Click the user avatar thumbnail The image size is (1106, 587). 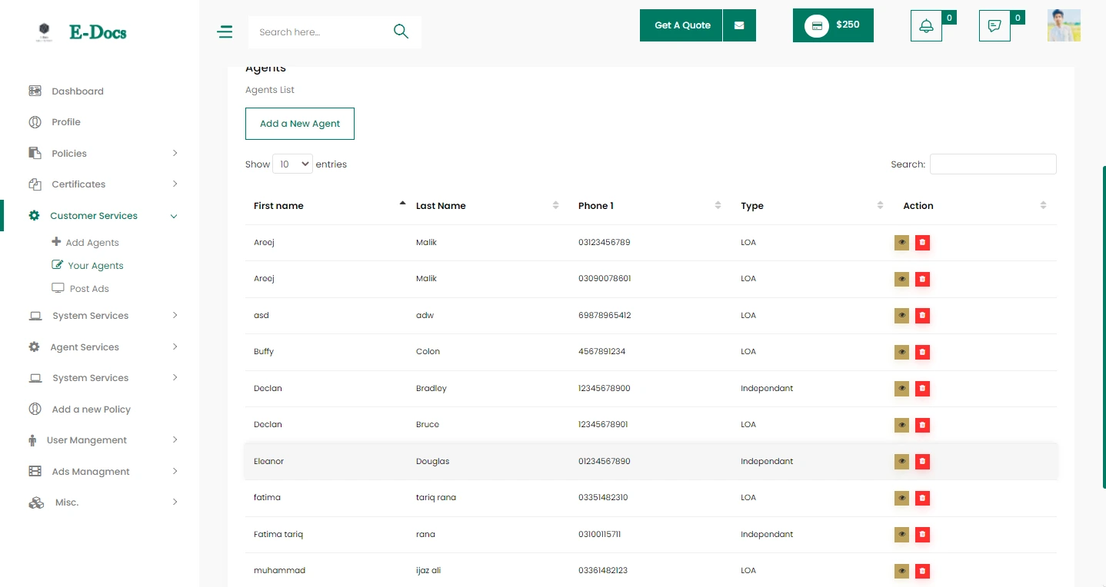click(x=1064, y=25)
